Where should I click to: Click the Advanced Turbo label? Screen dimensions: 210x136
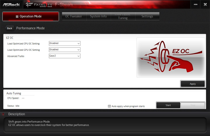click(16, 56)
